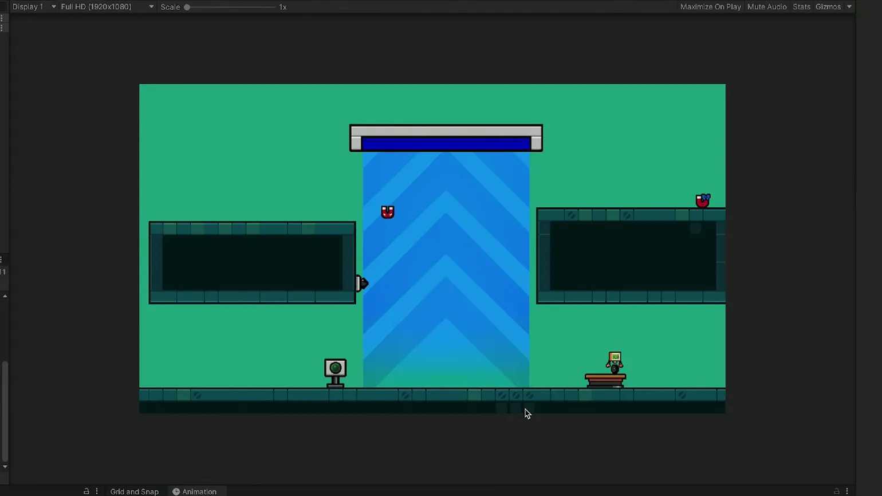Click the robot character on the wooden platform

pos(615,362)
